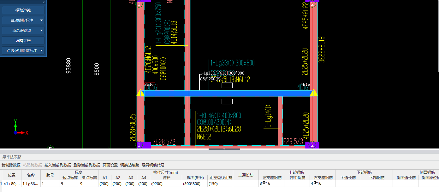Click the 点选识别梁 beam recognition button
Viewport: 439px width, 192px height.
[x=21, y=30]
